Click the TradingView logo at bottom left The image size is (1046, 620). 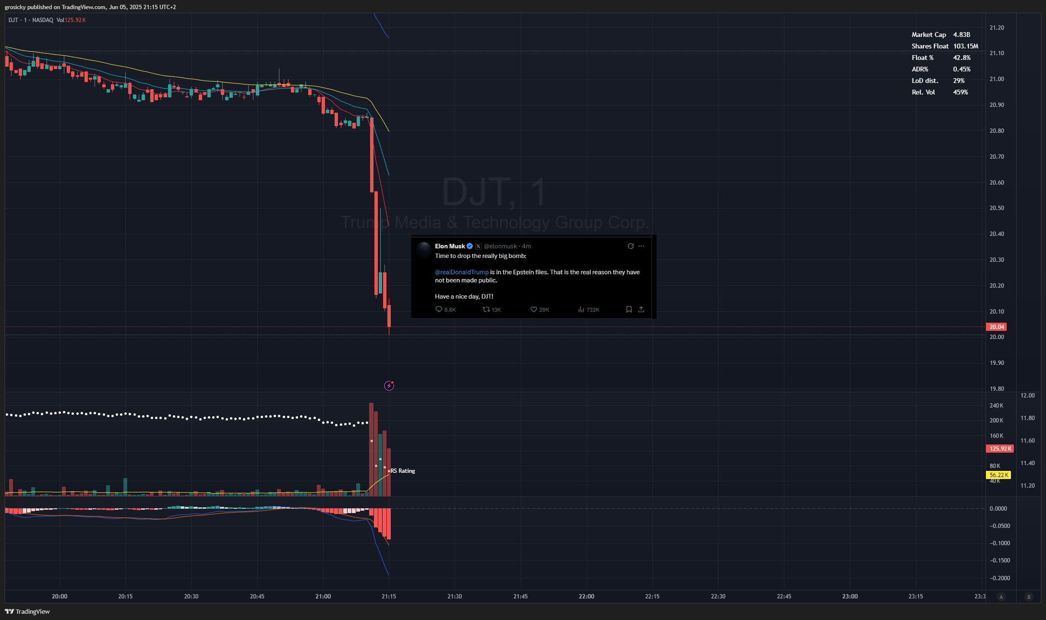[27, 611]
